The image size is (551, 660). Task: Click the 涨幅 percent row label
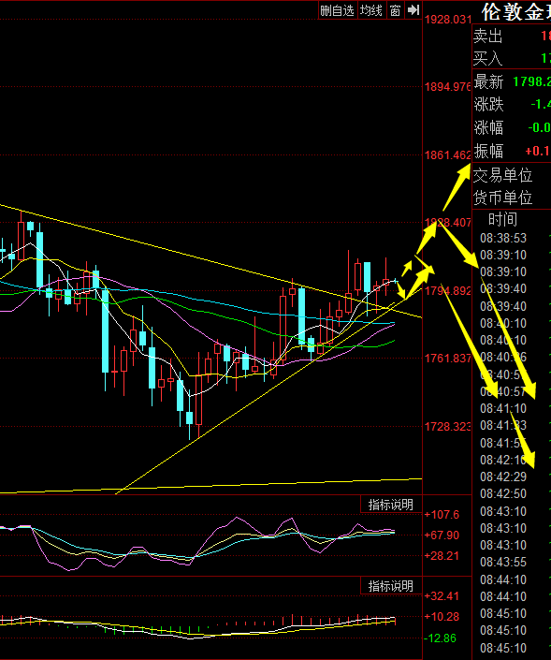click(488, 127)
